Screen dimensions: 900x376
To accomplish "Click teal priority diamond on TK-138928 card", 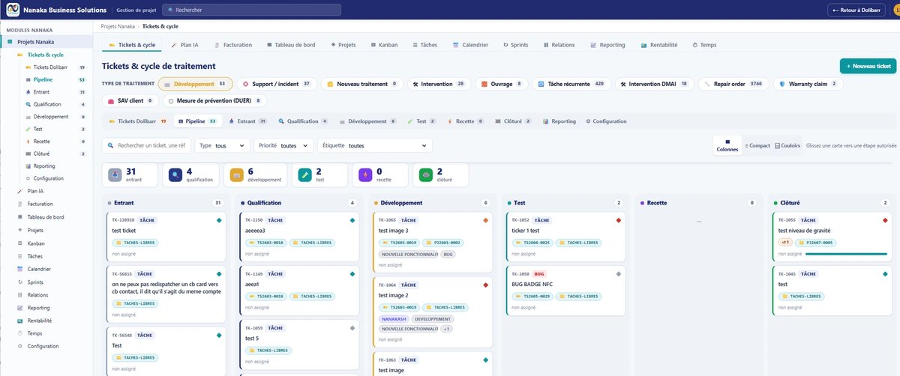I will (x=218, y=220).
